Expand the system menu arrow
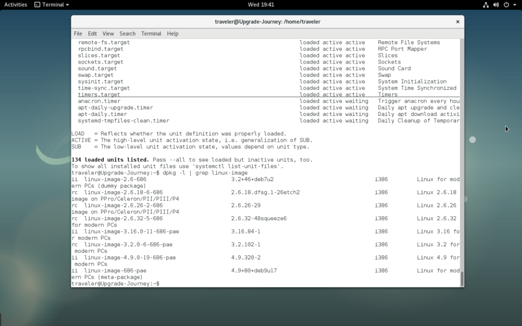Image resolution: width=522 pixels, height=326 pixels. coord(514,4)
